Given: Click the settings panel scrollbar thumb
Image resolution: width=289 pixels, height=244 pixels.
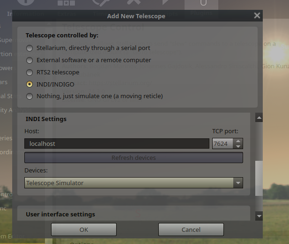Looking at the screenshot, I should point(259,179).
